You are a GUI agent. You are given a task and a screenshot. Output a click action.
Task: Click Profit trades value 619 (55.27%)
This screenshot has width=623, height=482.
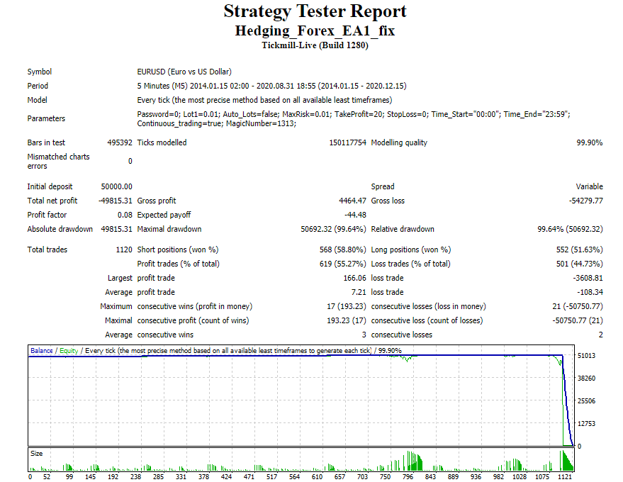343,264
